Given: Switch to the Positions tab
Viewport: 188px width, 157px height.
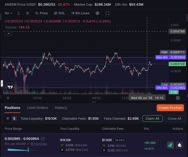Looking at the screenshot, I should [x=12, y=108].
